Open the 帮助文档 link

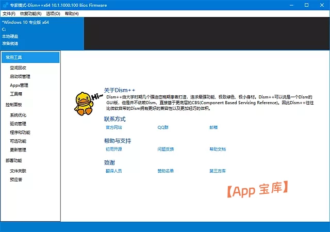pyautogui.click(x=218, y=149)
